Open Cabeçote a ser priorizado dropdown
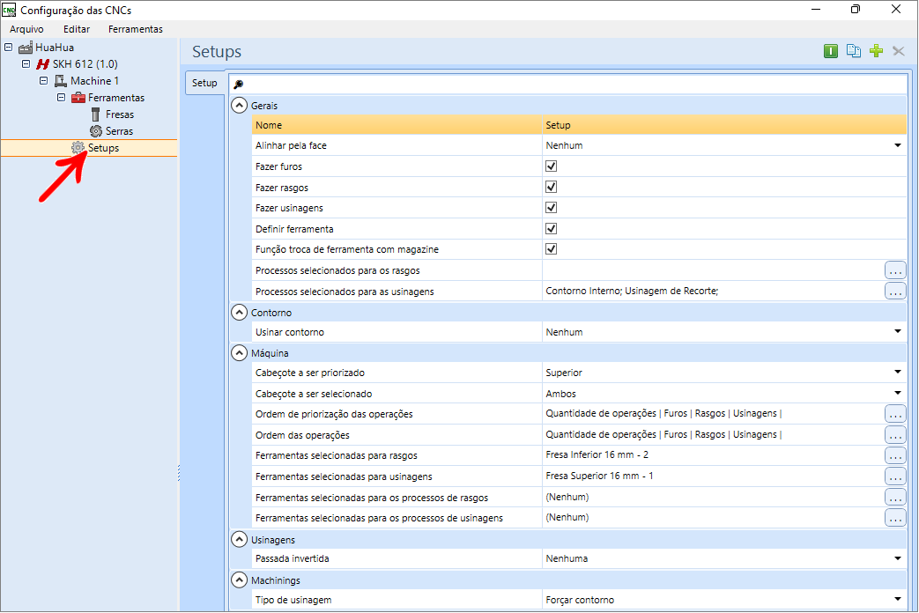The height and width of the screenshot is (613, 919). [897, 373]
